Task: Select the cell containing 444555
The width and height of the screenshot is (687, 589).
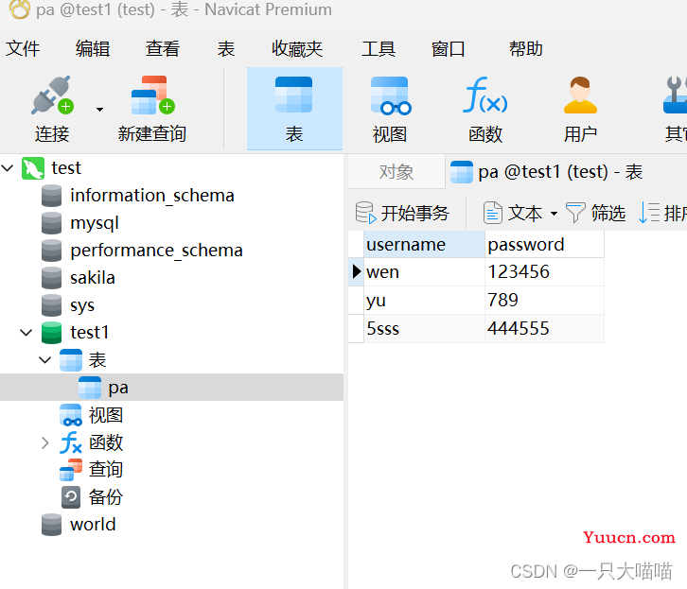Action: click(x=545, y=329)
